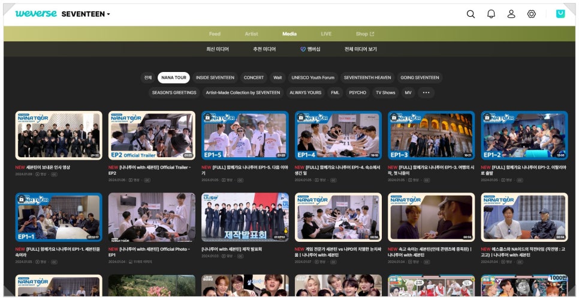This screenshot has width=579, height=300.
Task: Open the 속고 속이는 세븐틴 video thumbnail
Action: pos(432,217)
